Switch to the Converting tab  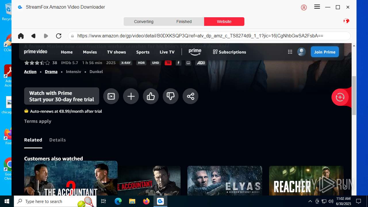point(144,22)
